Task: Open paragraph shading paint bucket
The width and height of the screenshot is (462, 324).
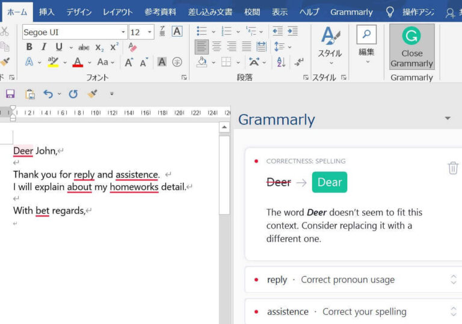Action: click(202, 62)
